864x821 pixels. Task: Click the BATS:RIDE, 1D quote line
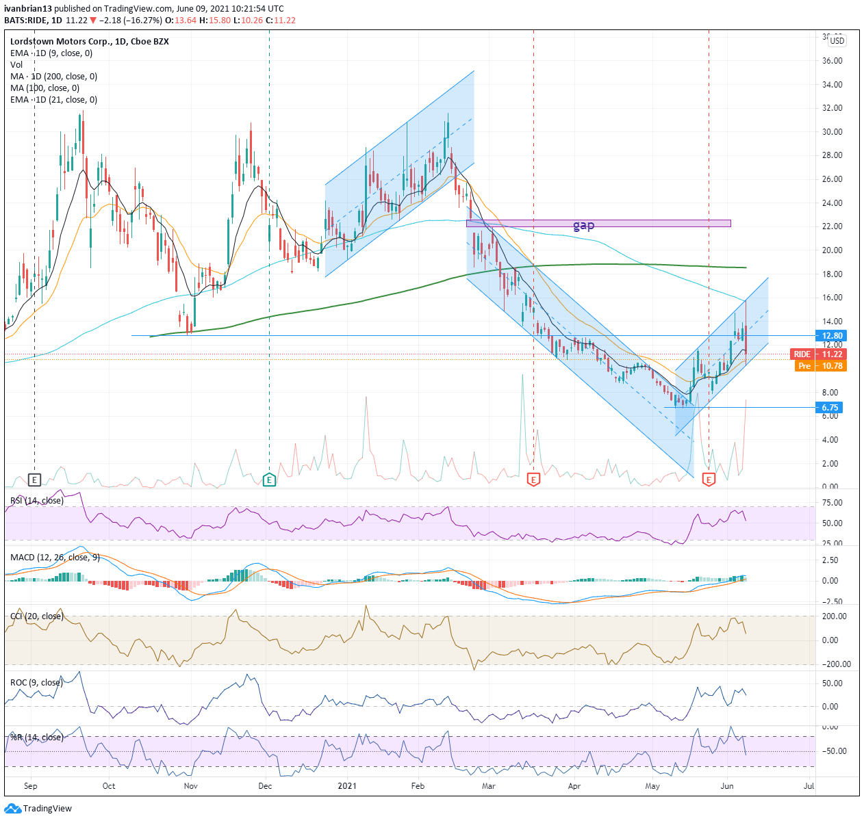[x=150, y=21]
